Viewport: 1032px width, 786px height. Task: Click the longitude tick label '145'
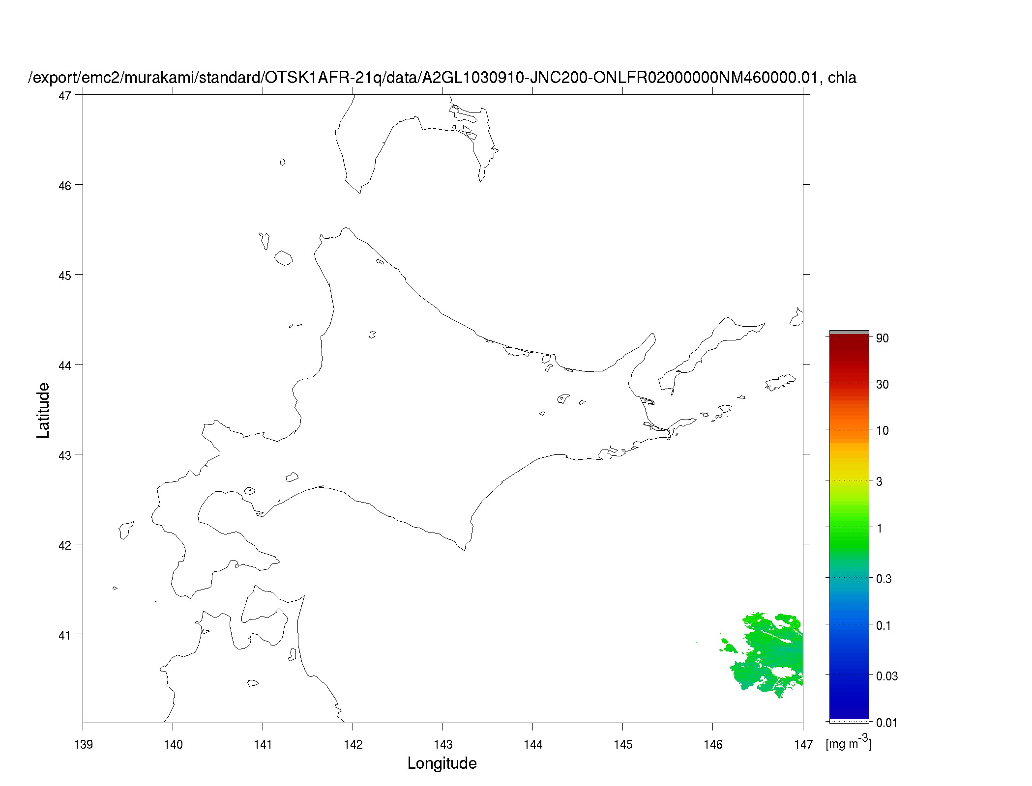[x=623, y=745]
